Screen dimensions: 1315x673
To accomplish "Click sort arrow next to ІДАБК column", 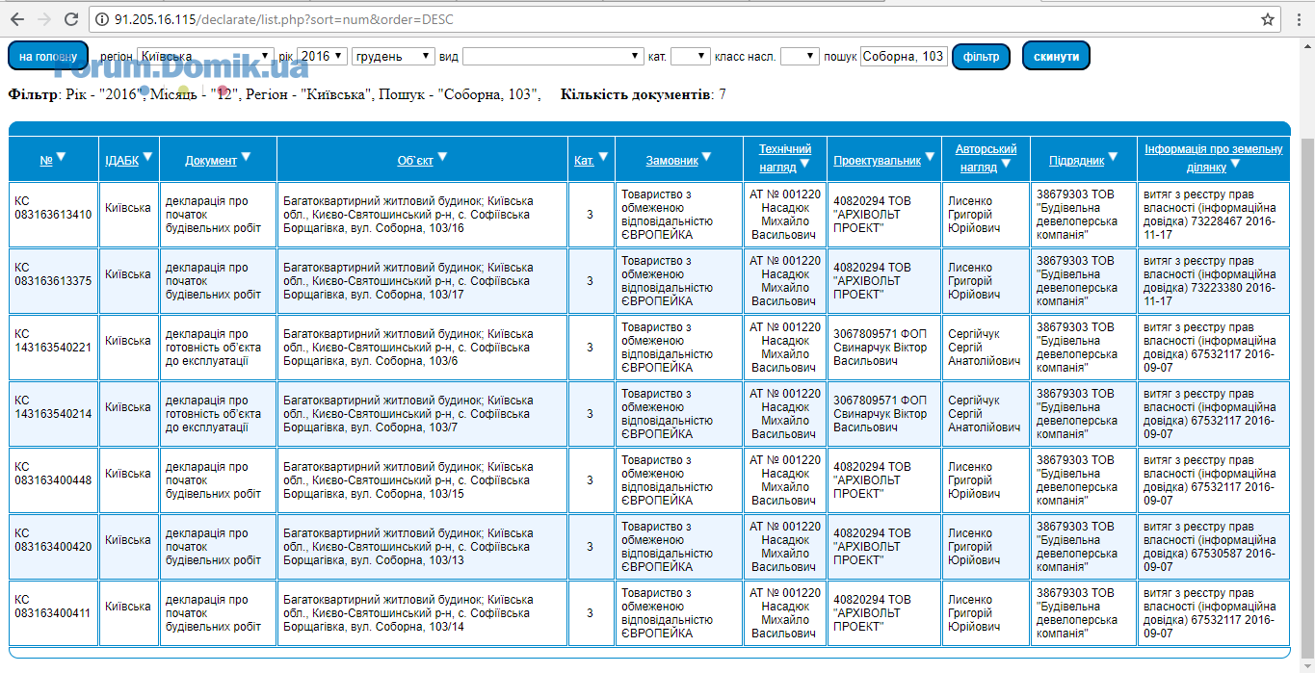I will (147, 157).
